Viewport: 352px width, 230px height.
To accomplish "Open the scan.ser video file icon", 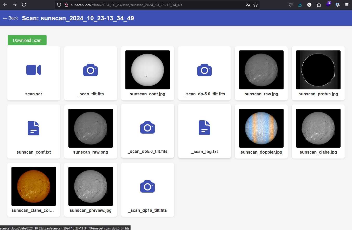I will (x=34, y=70).
